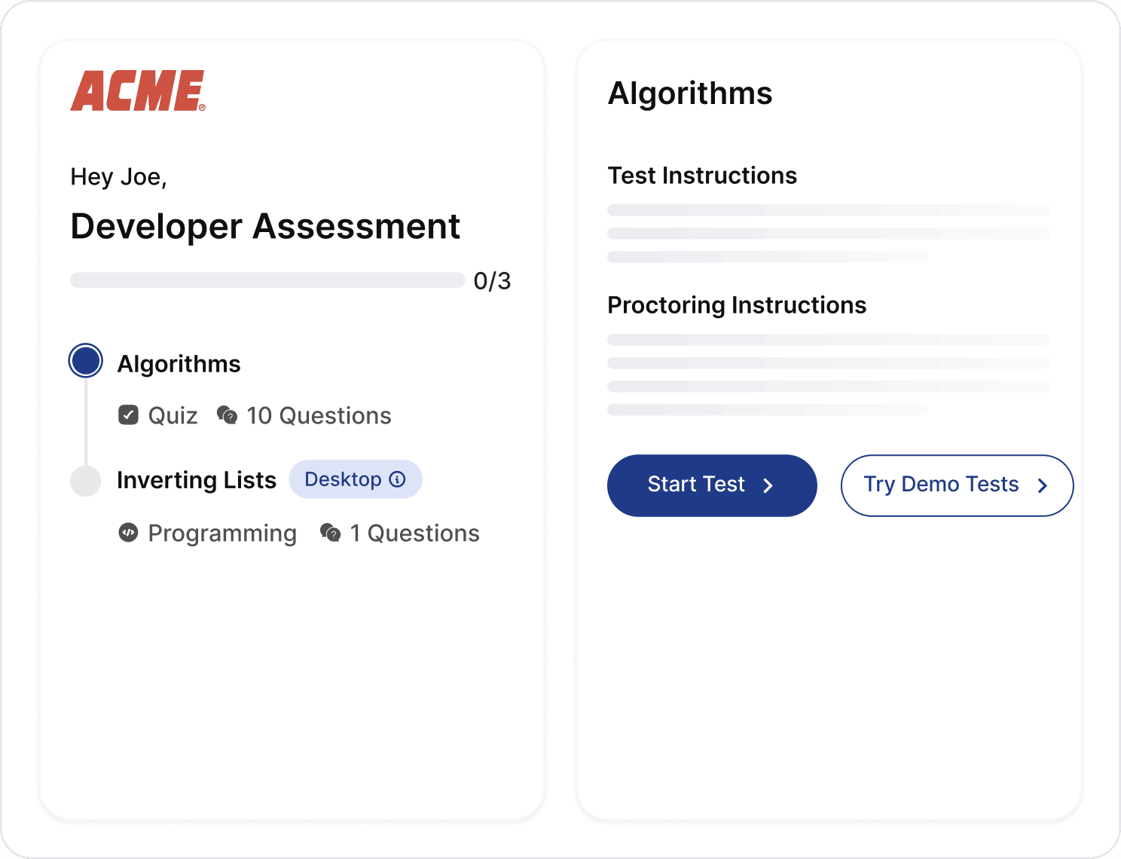Start the test with Start Test button
Viewport: 1121px width, 859px height.
697,485
